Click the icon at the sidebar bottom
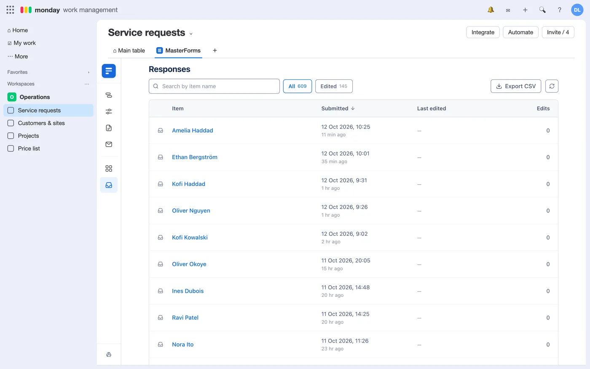The height and width of the screenshot is (369, 590). (109, 355)
